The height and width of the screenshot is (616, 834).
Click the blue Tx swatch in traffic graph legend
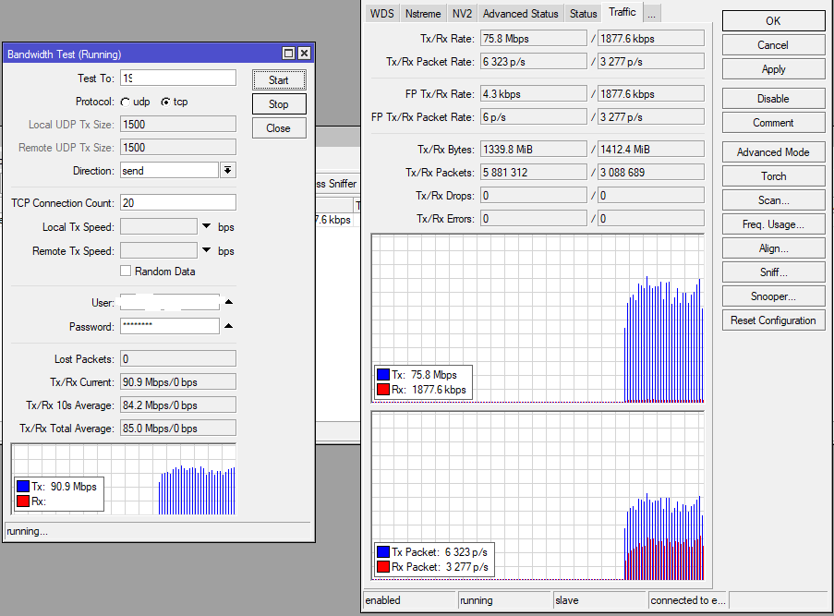click(x=383, y=374)
